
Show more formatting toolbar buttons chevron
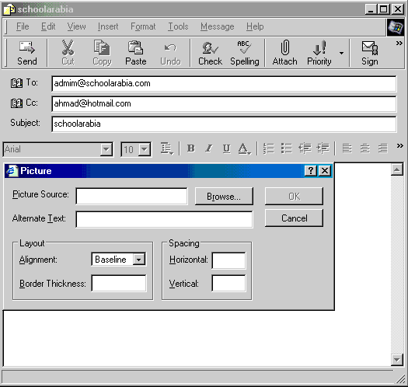pos(400,146)
